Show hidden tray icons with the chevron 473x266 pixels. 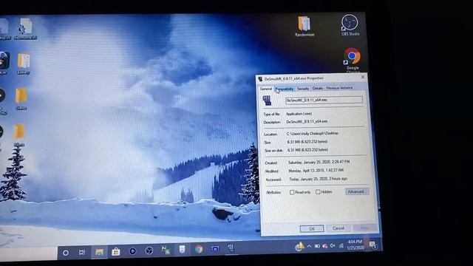[x=309, y=246]
